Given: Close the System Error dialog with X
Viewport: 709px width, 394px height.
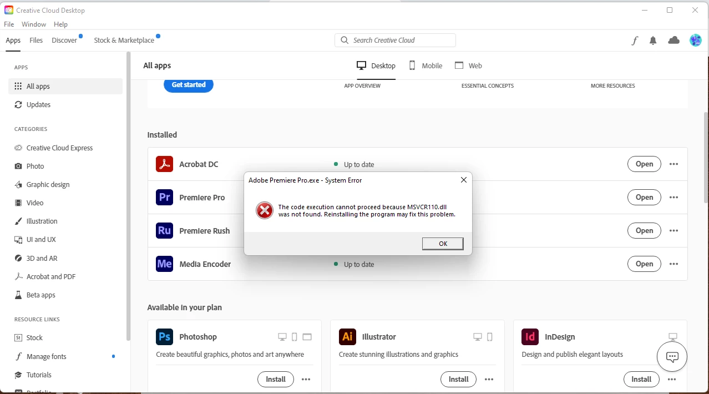Looking at the screenshot, I should (464, 180).
